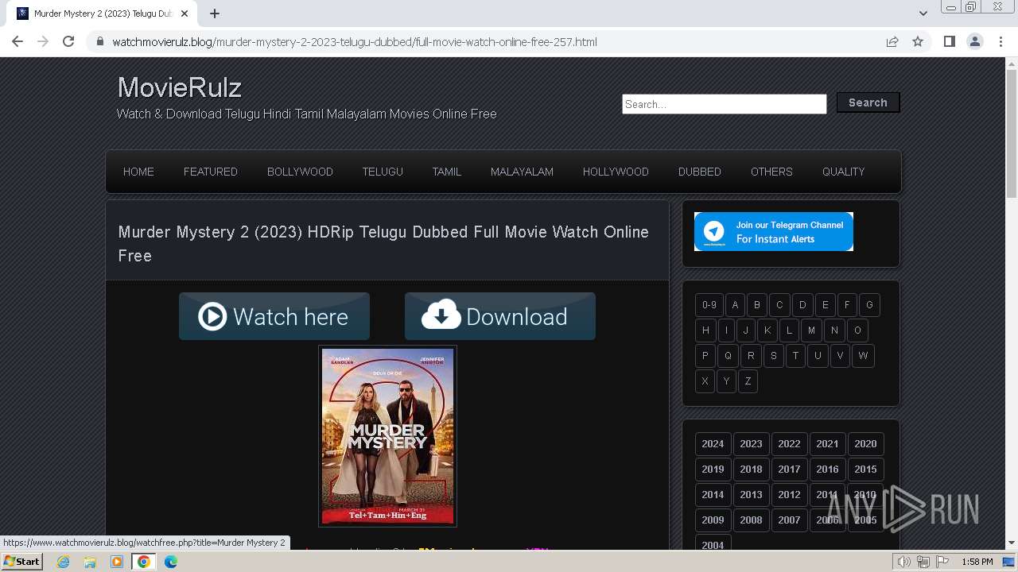Open the FEATURED menu item

(x=211, y=172)
